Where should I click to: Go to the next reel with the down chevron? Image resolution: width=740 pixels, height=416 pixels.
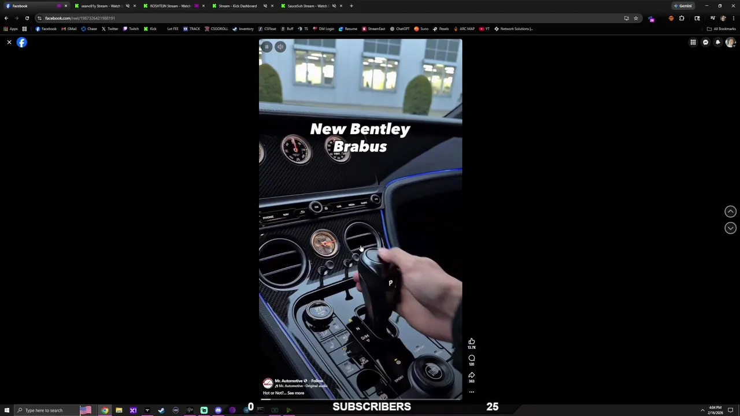[x=730, y=228]
